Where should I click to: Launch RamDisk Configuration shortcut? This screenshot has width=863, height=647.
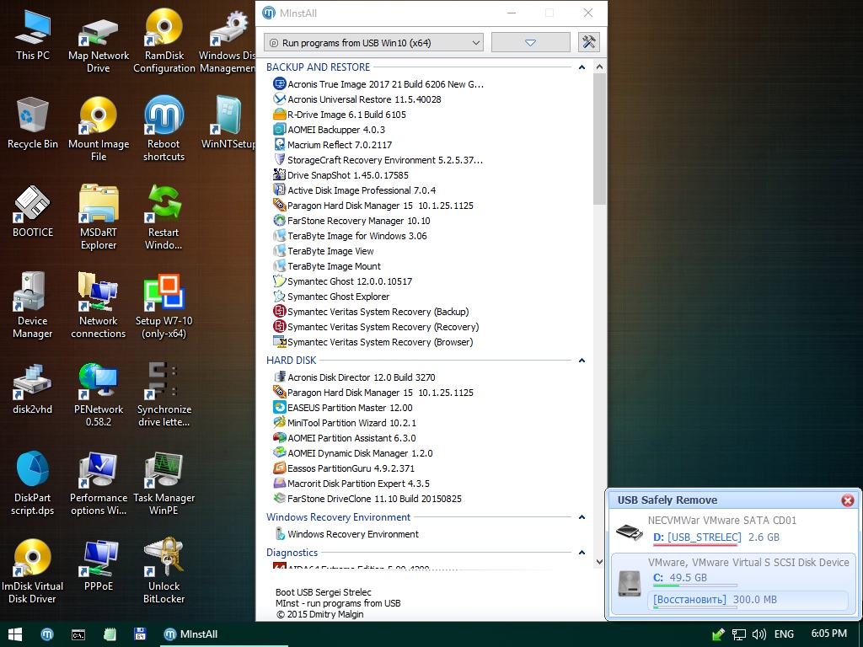click(x=164, y=40)
